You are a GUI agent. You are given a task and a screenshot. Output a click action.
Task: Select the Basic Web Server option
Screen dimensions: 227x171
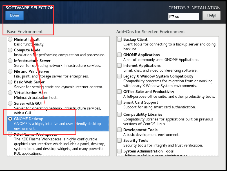pyautogui.click(x=10, y=82)
